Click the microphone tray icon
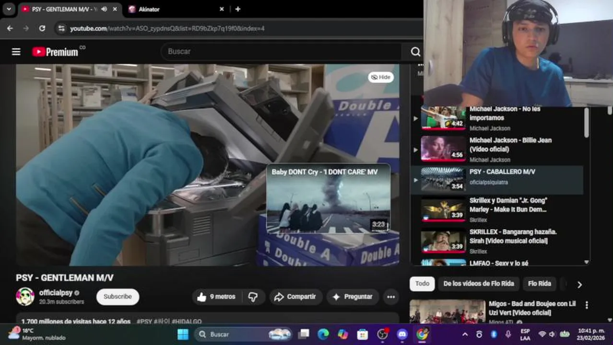This screenshot has height=345, width=613. click(508, 334)
